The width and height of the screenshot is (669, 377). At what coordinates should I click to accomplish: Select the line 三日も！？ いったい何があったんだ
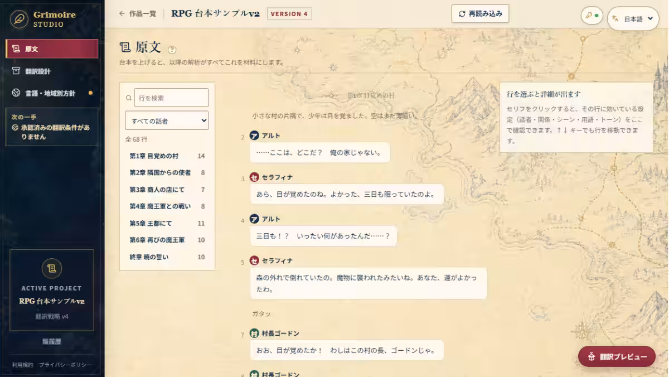pyautogui.click(x=323, y=236)
